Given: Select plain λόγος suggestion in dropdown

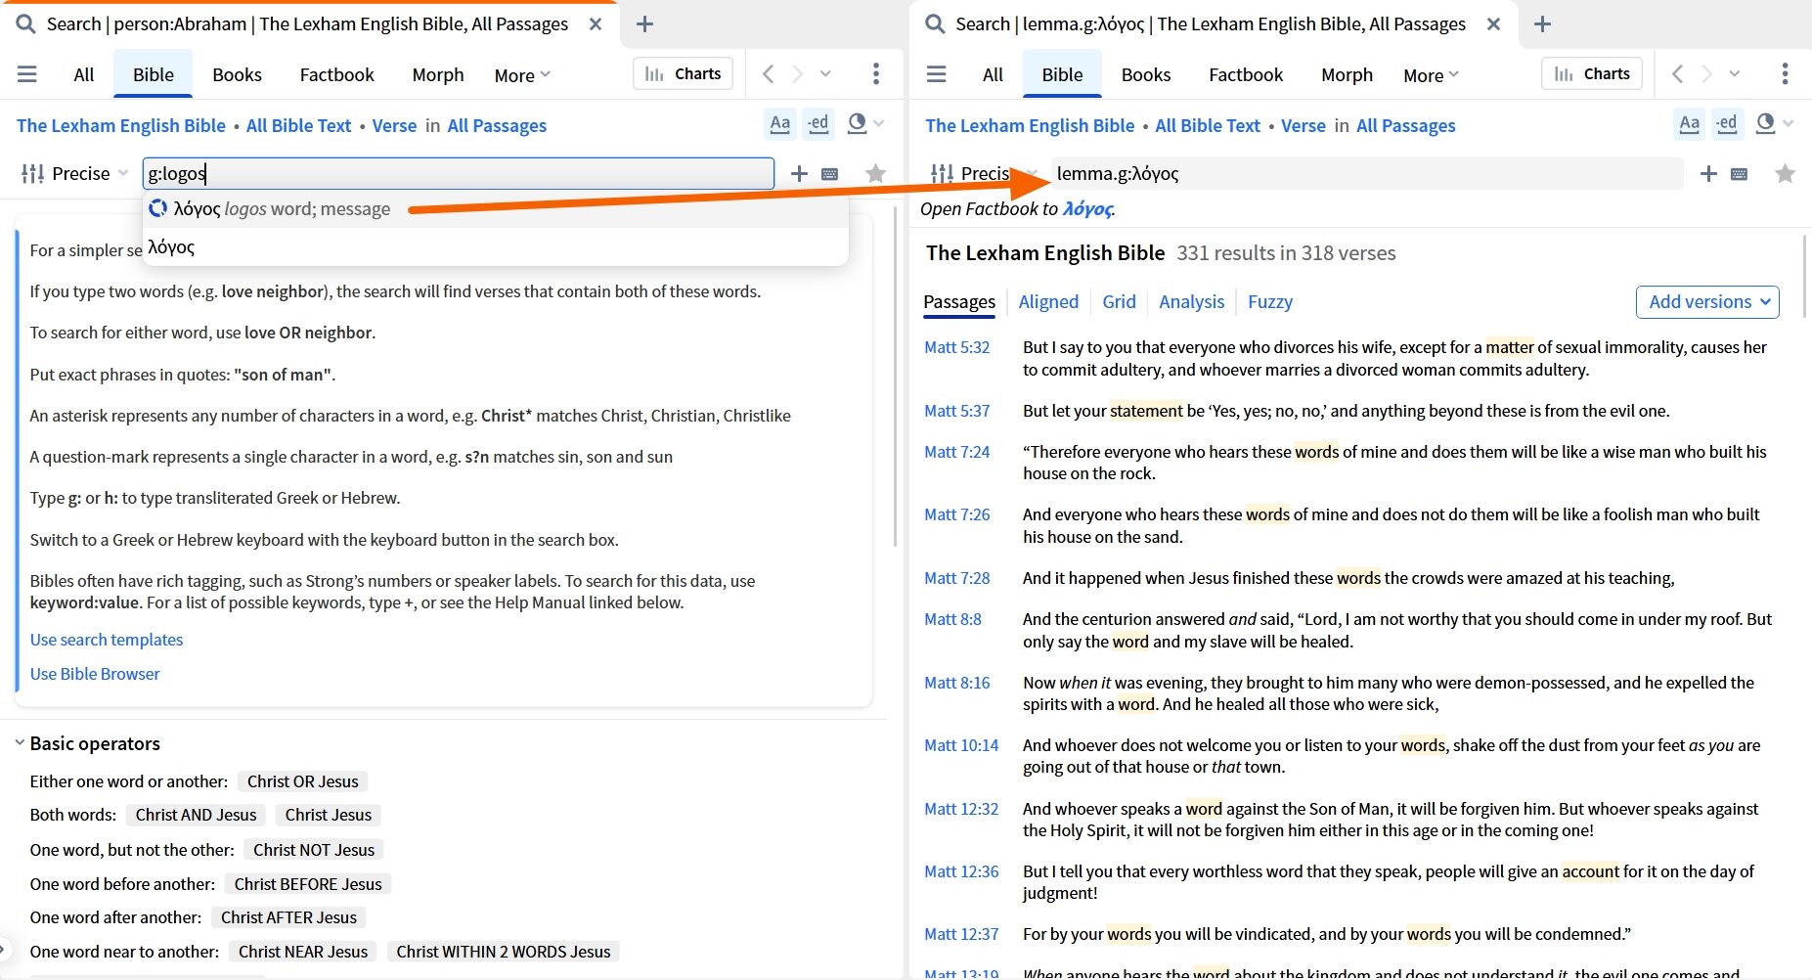Looking at the screenshot, I should (495, 247).
